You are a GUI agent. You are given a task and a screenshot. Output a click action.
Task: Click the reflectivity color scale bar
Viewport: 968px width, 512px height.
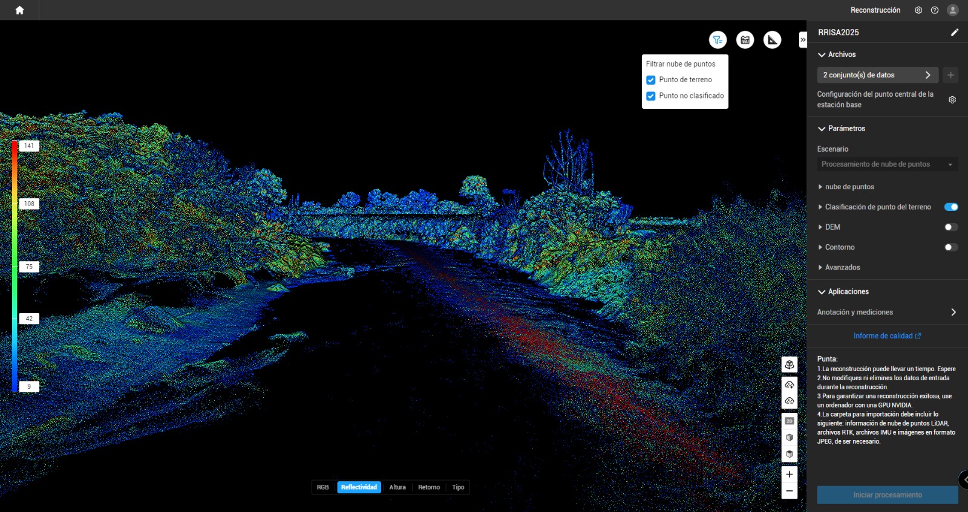15,267
